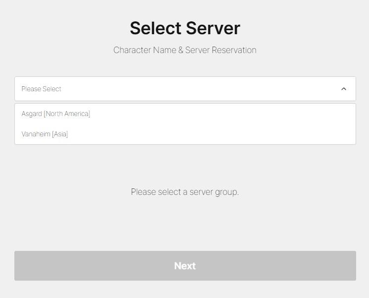The image size is (369, 298).
Task: Proceed with the grey Next button
Action: click(x=185, y=266)
